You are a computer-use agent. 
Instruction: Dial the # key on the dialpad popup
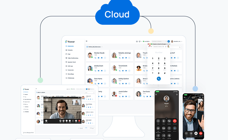coord(165,73)
